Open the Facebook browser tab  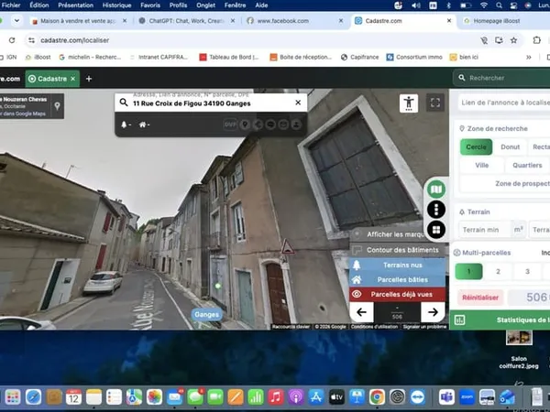[294, 21]
